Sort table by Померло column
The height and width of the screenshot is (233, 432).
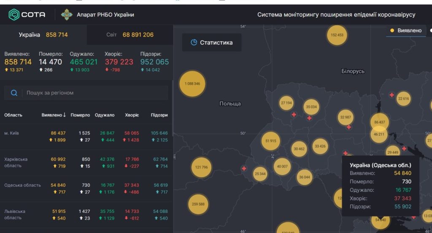(x=80, y=115)
